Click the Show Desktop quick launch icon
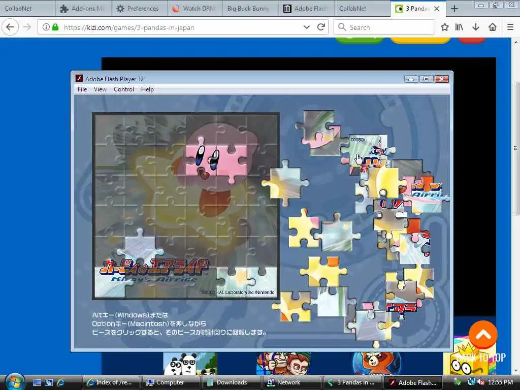This screenshot has height=390, width=520. (x=37, y=382)
